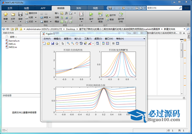Image resolution: width=192 pixels, height=134 pixels.
Task: Open the 插入(I) menu in Figure 1
Action: point(78,39)
